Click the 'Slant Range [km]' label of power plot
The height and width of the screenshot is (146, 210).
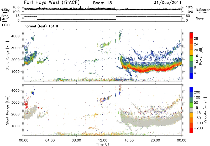(7, 56)
